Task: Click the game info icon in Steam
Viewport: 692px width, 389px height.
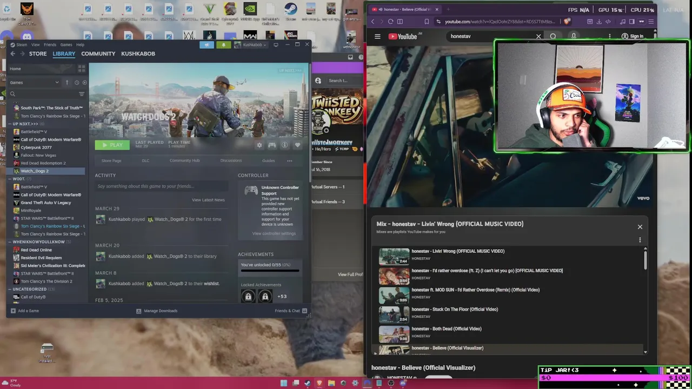Action: (x=284, y=145)
